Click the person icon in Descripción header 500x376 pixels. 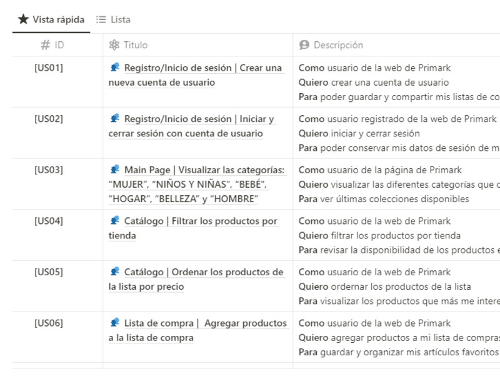pos(304,45)
